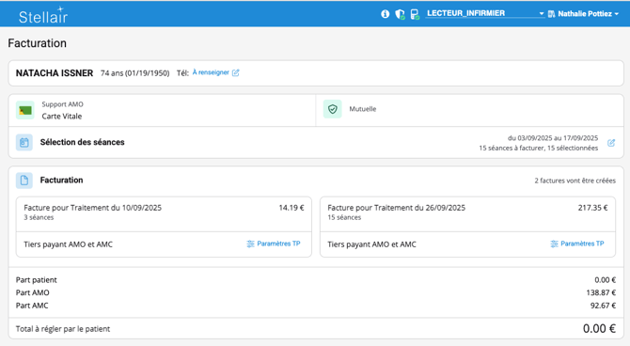
Task: Click edit icon next to À renseigner
Action: point(236,72)
